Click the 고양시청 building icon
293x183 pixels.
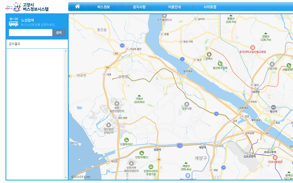272,64
